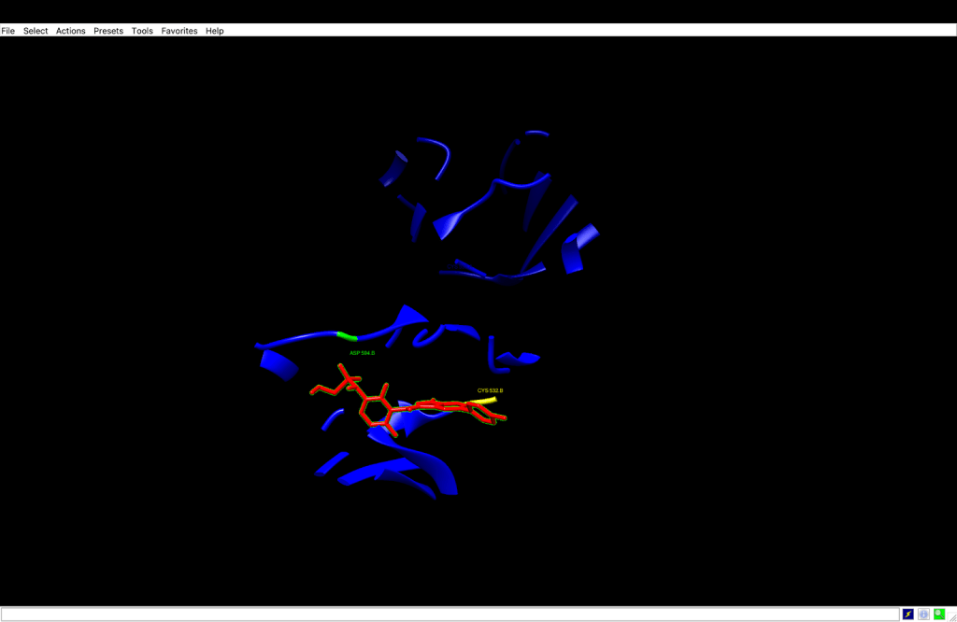Click the green magnifying glass selection icon

click(938, 614)
